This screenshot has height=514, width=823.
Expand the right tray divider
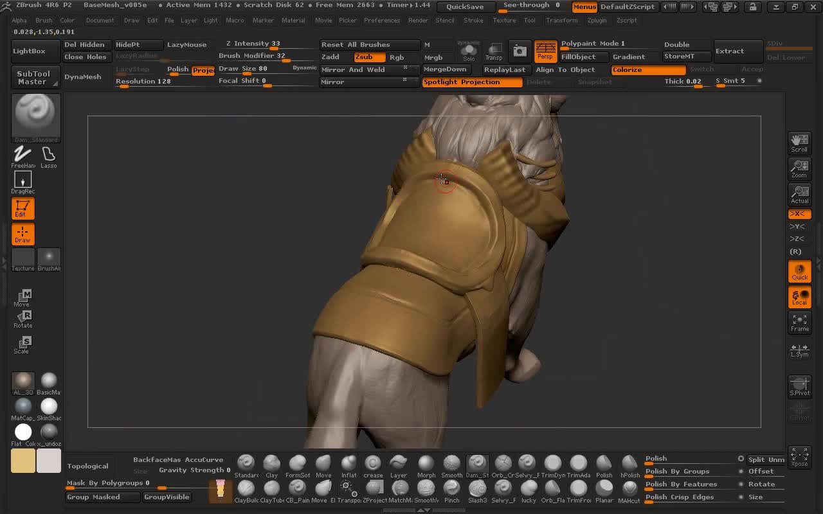coord(818,262)
